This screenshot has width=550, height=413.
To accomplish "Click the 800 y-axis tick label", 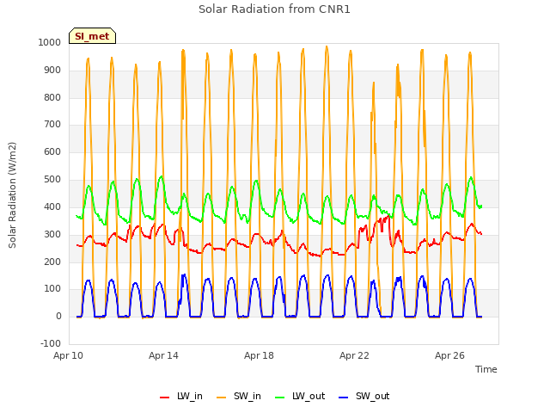I will pos(52,97).
